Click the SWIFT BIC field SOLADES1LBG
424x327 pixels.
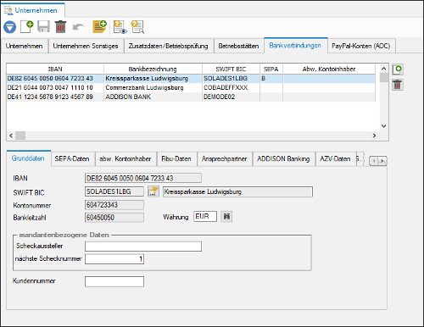point(114,191)
